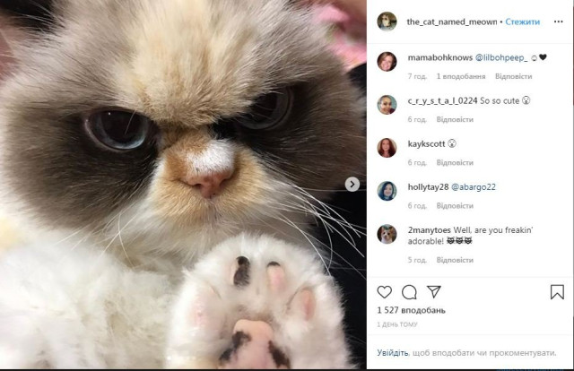574x371 pixels.
Task: Reply to the kaykscott comment
Action: (x=455, y=162)
